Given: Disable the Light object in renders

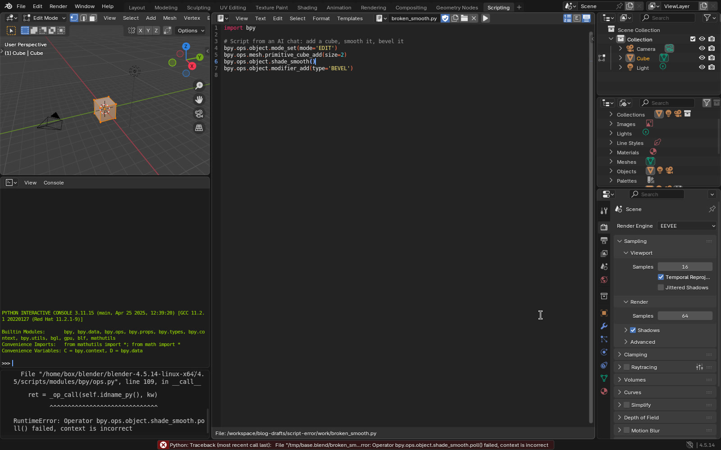Looking at the screenshot, I should click(x=712, y=67).
